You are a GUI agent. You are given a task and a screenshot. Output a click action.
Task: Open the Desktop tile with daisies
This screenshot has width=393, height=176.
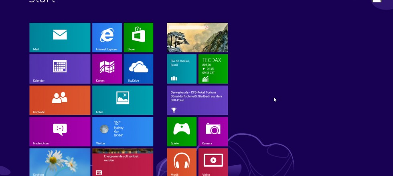pyautogui.click(x=60, y=162)
